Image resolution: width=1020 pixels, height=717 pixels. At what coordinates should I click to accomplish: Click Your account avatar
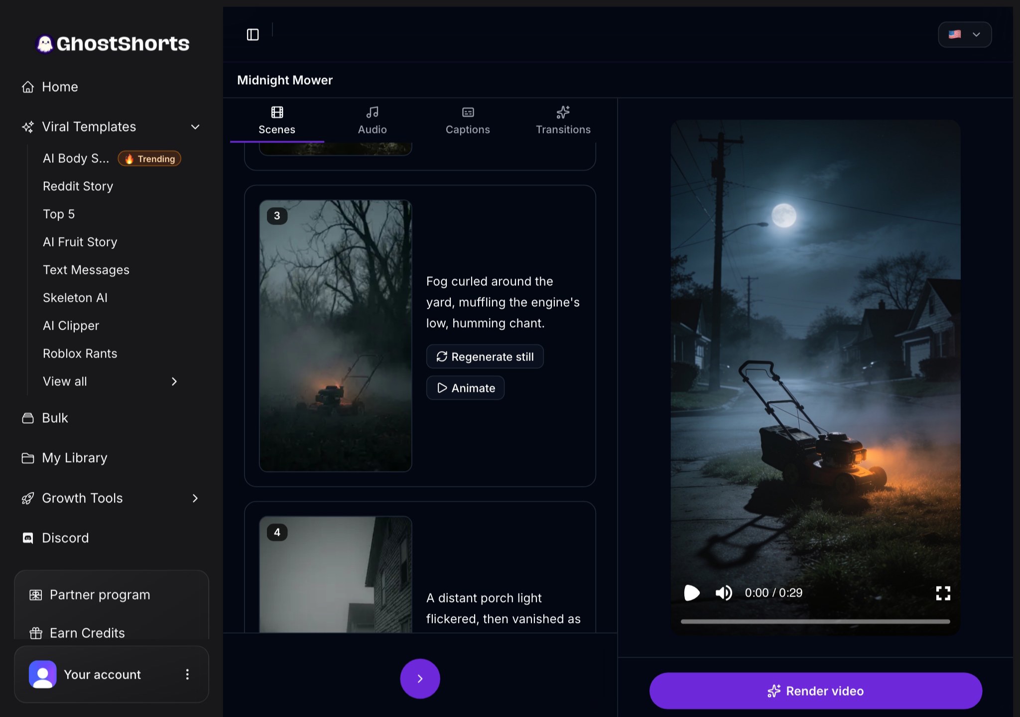43,674
